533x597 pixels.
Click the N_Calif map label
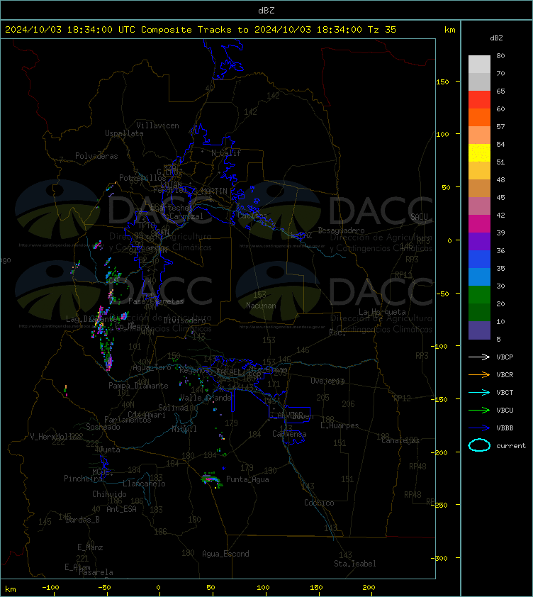coord(226,153)
